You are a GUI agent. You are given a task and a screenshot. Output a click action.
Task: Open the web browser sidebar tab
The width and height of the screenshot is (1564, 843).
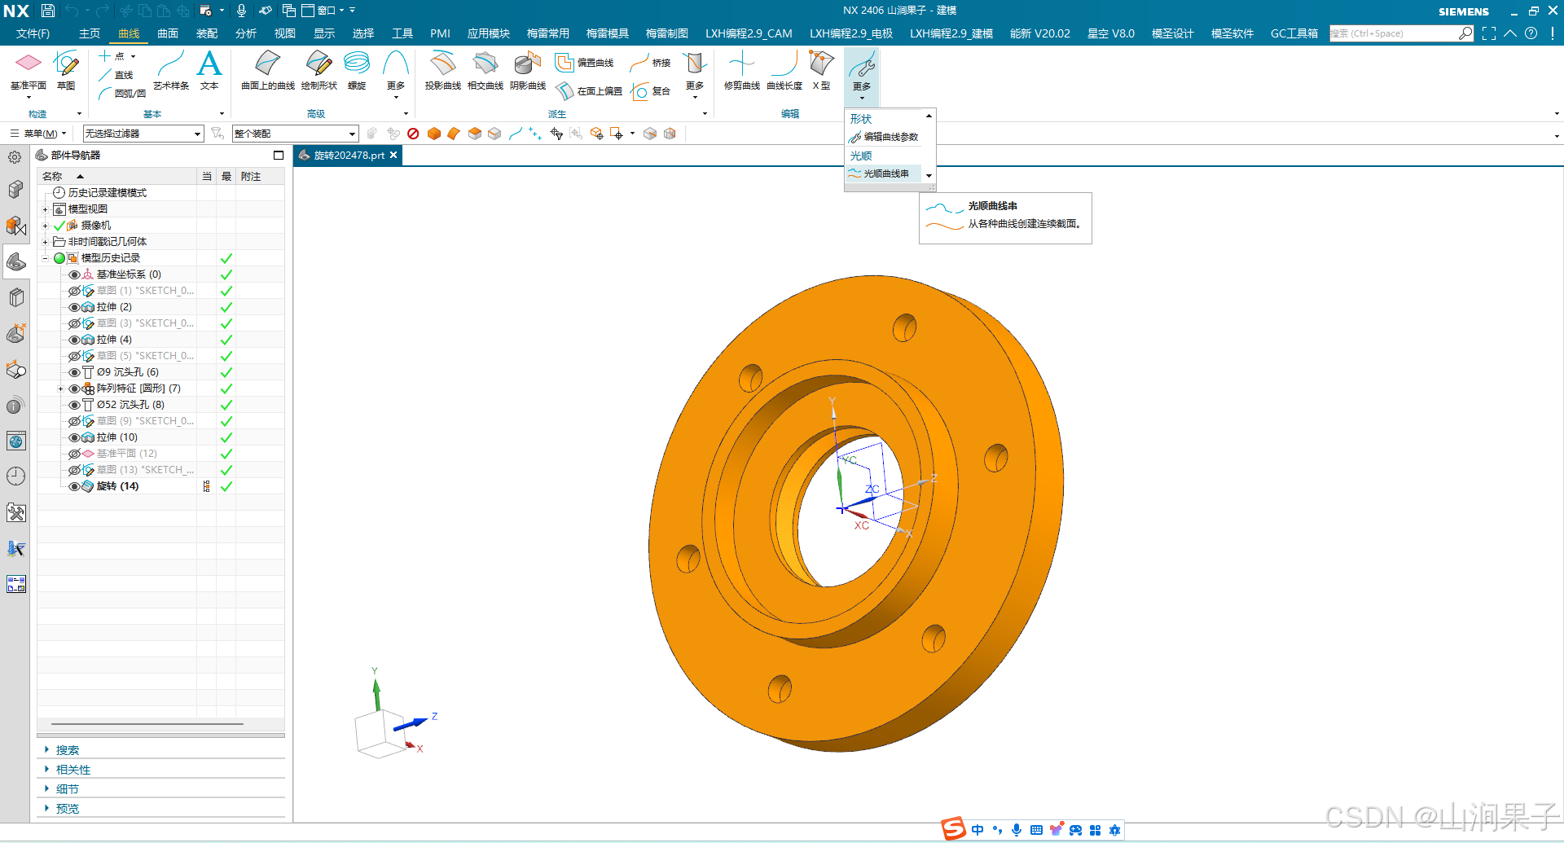[x=15, y=441]
